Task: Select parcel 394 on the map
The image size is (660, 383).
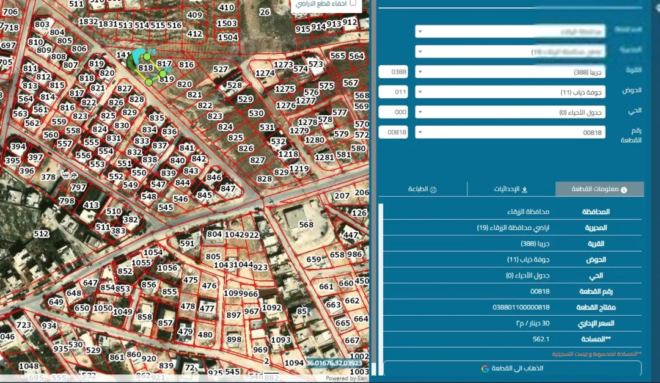Action: [x=18, y=147]
